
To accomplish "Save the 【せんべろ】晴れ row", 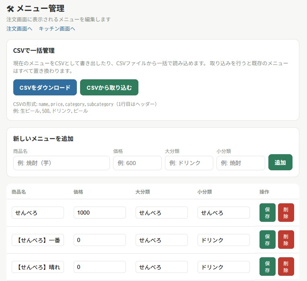I will tap(268, 267).
